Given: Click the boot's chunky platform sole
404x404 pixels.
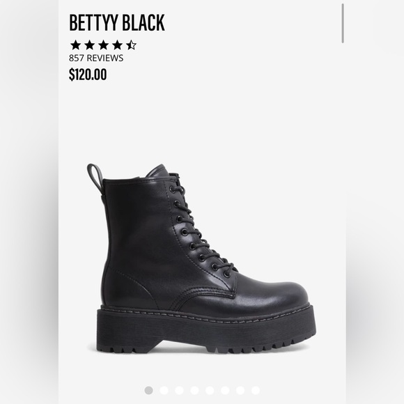Looking at the screenshot, I should point(206,331).
